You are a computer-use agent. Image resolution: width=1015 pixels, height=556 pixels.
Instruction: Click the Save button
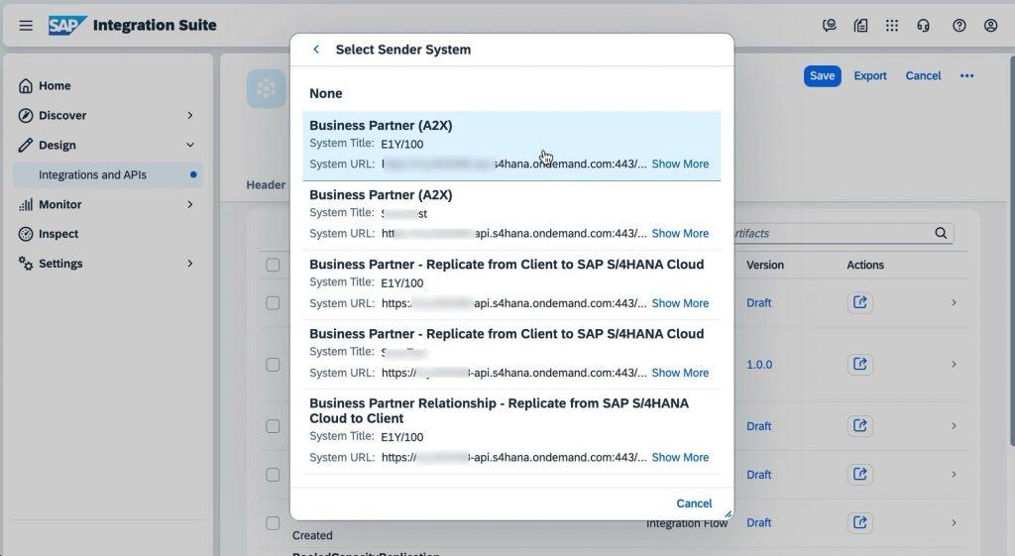822,75
